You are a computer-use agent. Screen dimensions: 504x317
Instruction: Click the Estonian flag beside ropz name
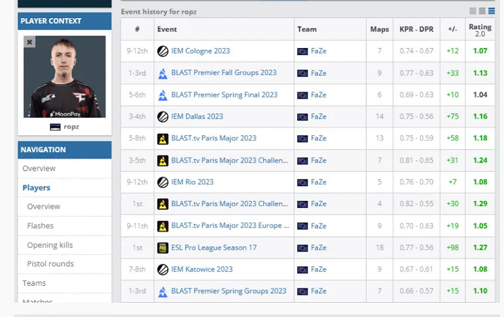tap(56, 127)
